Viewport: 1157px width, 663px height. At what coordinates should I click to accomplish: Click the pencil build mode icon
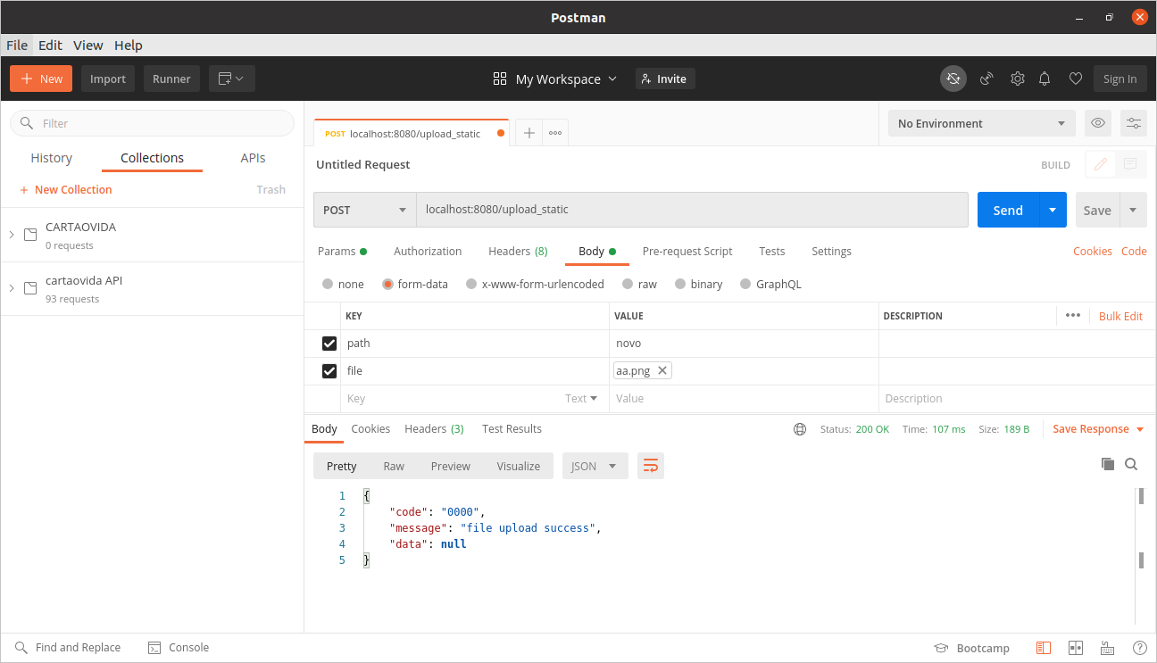coord(1101,164)
